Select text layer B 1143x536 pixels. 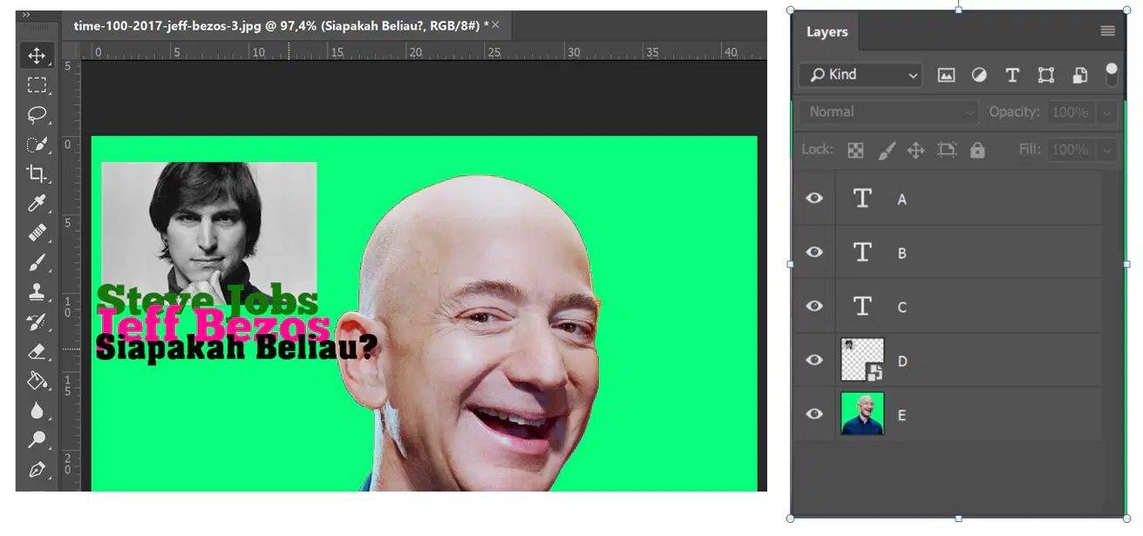[x=969, y=253]
